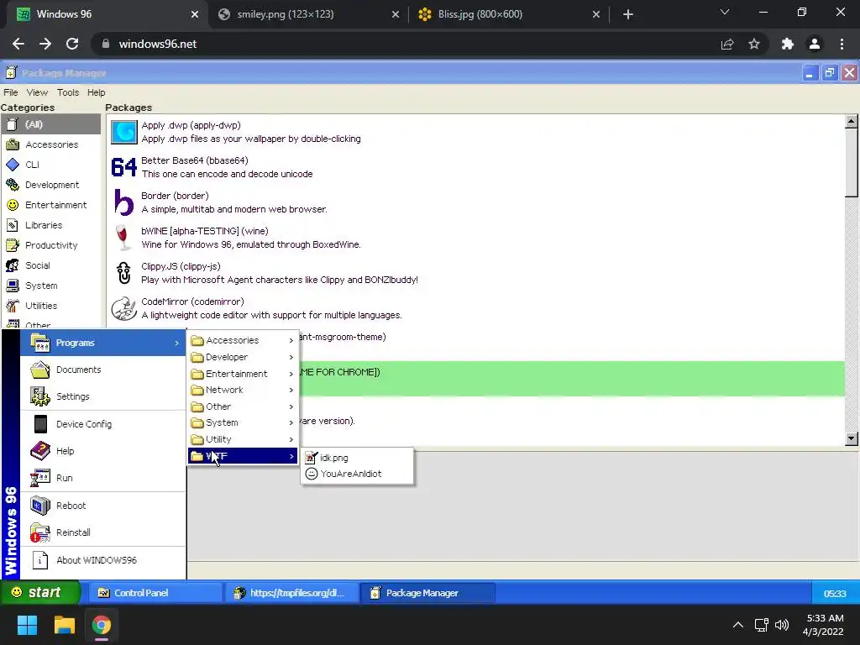Click the packages list scroll up arrow

[x=852, y=122]
